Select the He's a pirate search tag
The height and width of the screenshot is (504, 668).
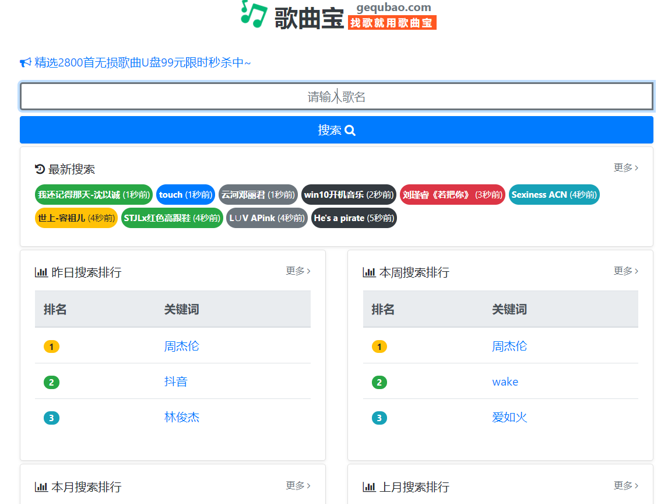(353, 218)
